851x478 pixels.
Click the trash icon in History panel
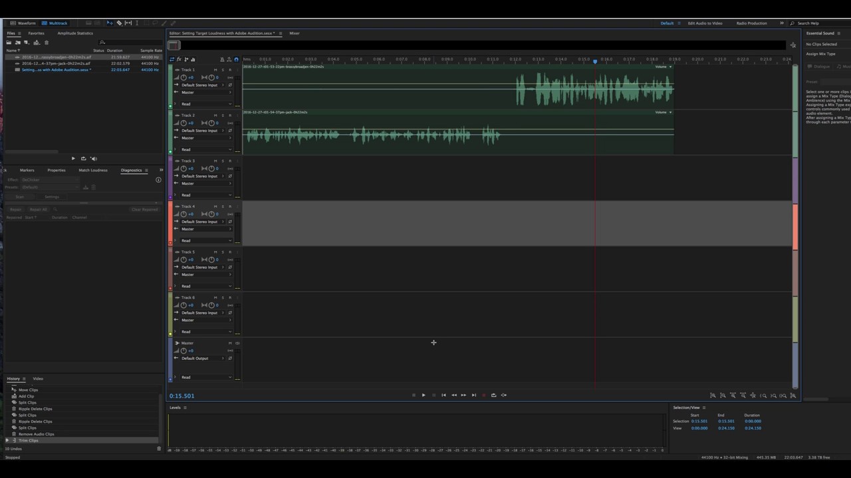point(158,449)
